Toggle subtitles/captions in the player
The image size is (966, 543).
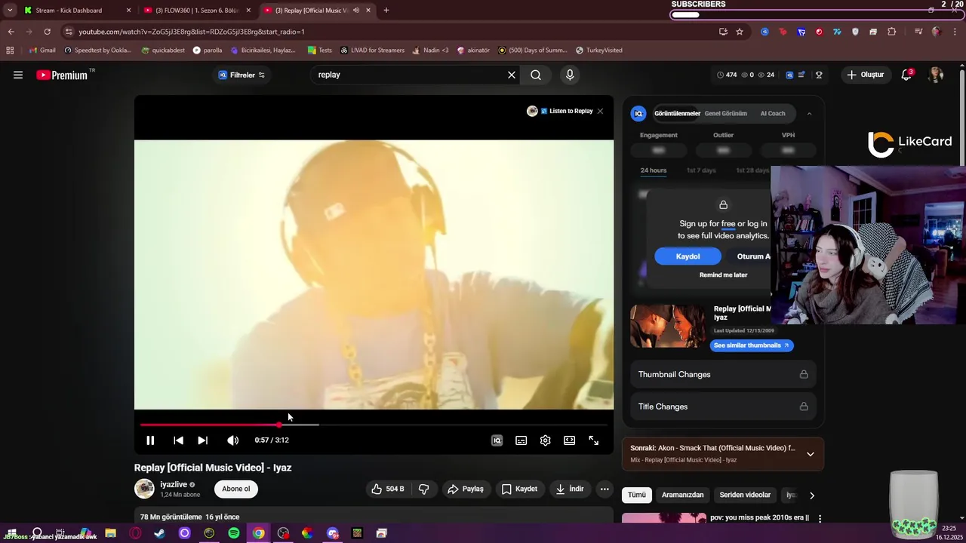521,440
